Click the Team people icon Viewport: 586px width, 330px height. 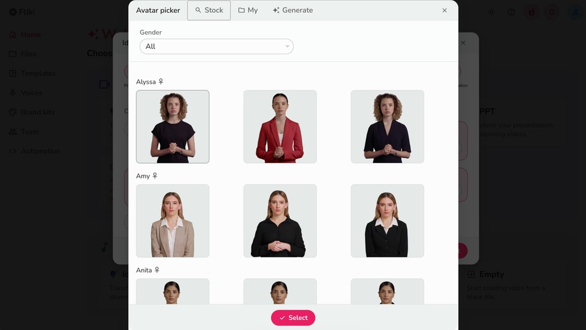[13, 132]
